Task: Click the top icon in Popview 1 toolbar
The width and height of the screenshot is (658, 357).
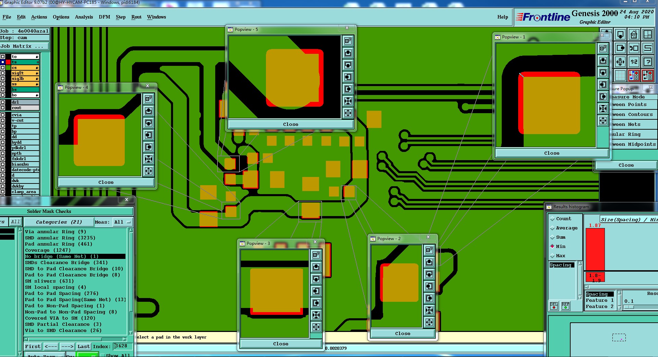Action: pyautogui.click(x=603, y=49)
